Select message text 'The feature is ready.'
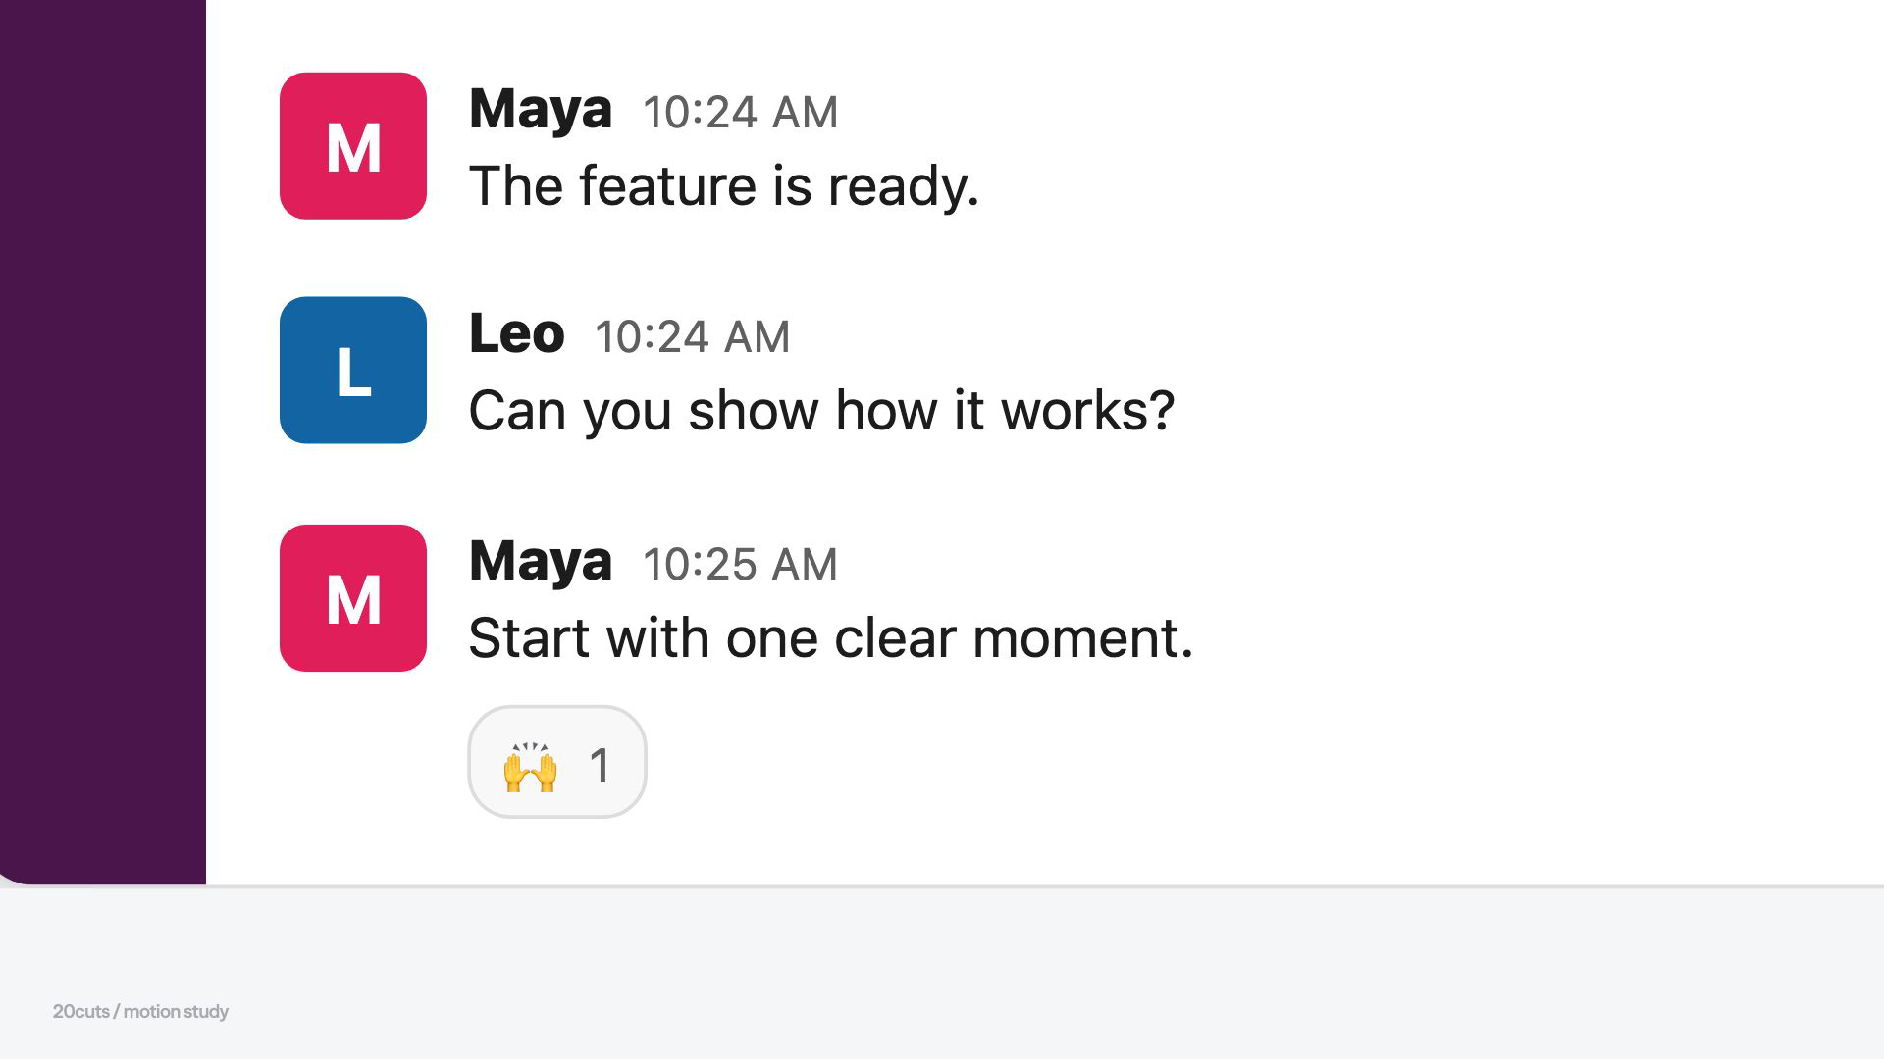This screenshot has width=1884, height=1059. [724, 186]
